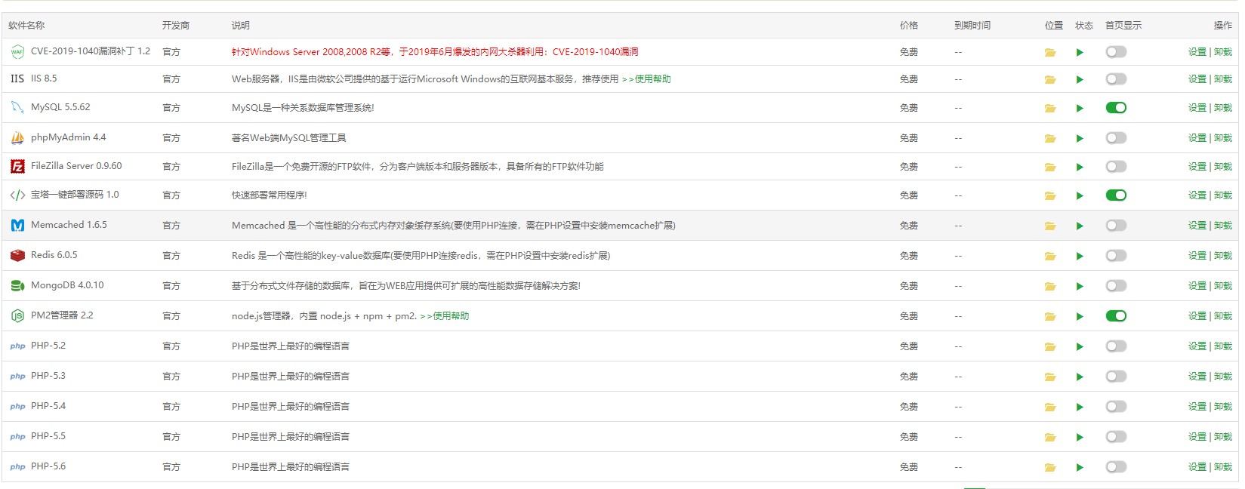The width and height of the screenshot is (1245, 489).
Task: Turn on homepage display for IIS 8.5
Action: point(1116,79)
